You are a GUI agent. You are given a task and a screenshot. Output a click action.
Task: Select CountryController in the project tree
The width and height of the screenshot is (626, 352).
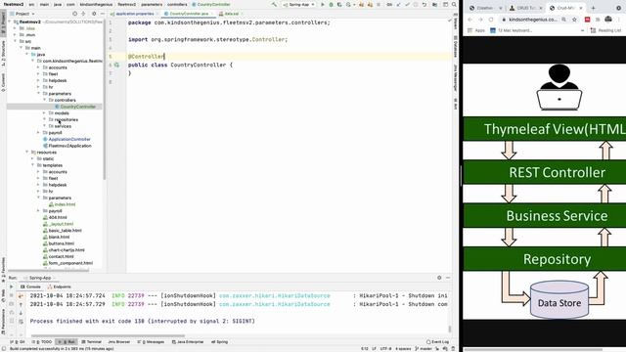click(78, 107)
